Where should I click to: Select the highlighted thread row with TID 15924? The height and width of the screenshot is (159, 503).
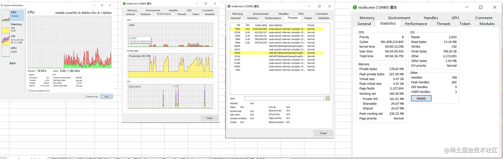coord(277,53)
